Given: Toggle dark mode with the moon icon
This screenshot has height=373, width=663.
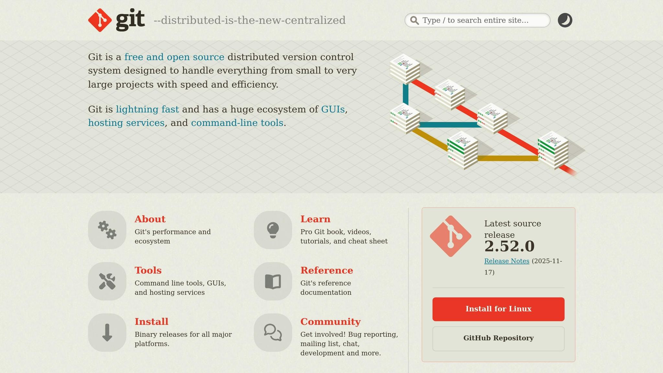Looking at the screenshot, I should pyautogui.click(x=565, y=20).
